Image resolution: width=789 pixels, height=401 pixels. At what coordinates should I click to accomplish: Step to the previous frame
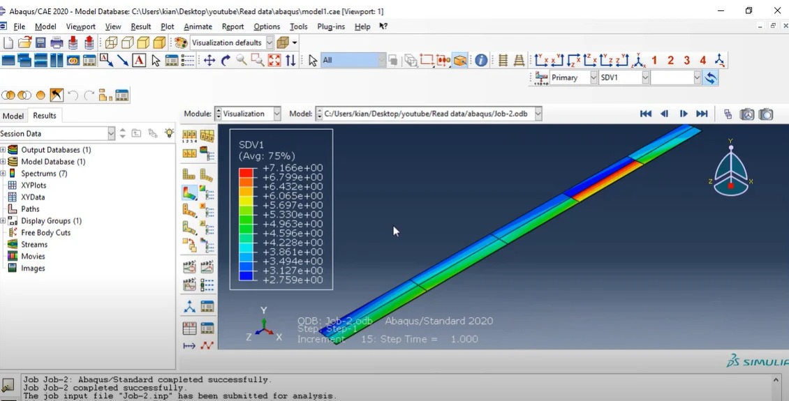pyautogui.click(x=664, y=114)
